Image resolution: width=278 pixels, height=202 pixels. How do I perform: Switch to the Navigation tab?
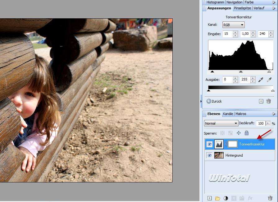pyautogui.click(x=235, y=2)
